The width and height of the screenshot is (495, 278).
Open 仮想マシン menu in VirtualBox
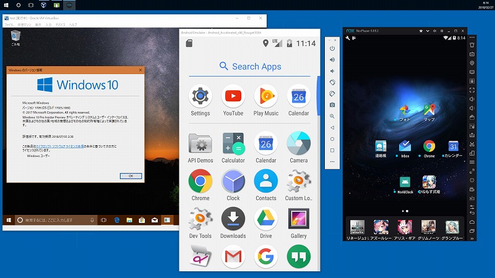[x=24, y=25]
